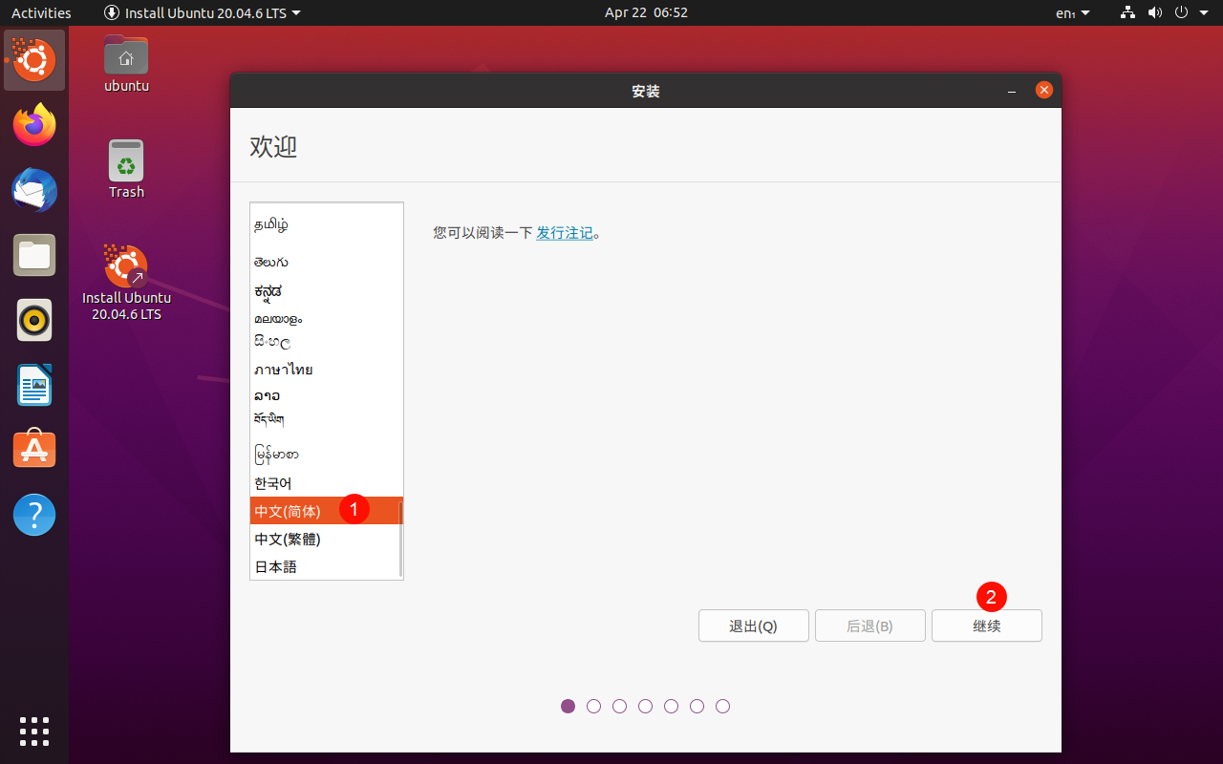The height and width of the screenshot is (764, 1223).
Task: Open the clock showing Apr 22 06:52
Action: (x=646, y=12)
